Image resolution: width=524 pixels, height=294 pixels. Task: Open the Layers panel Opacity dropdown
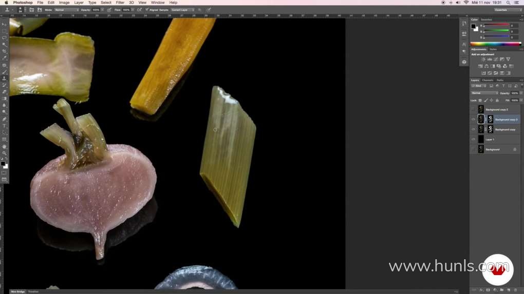pyautogui.click(x=520, y=93)
